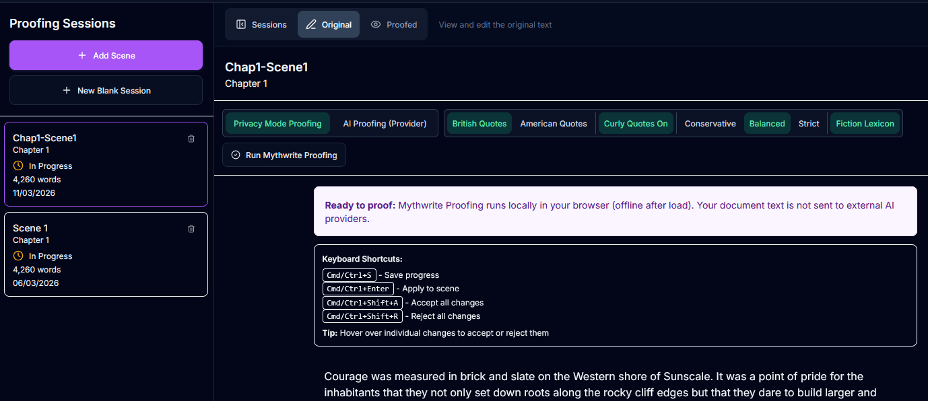
Task: Click the 11/03/2026 date on Chap1-Scene1
Action: (x=34, y=193)
